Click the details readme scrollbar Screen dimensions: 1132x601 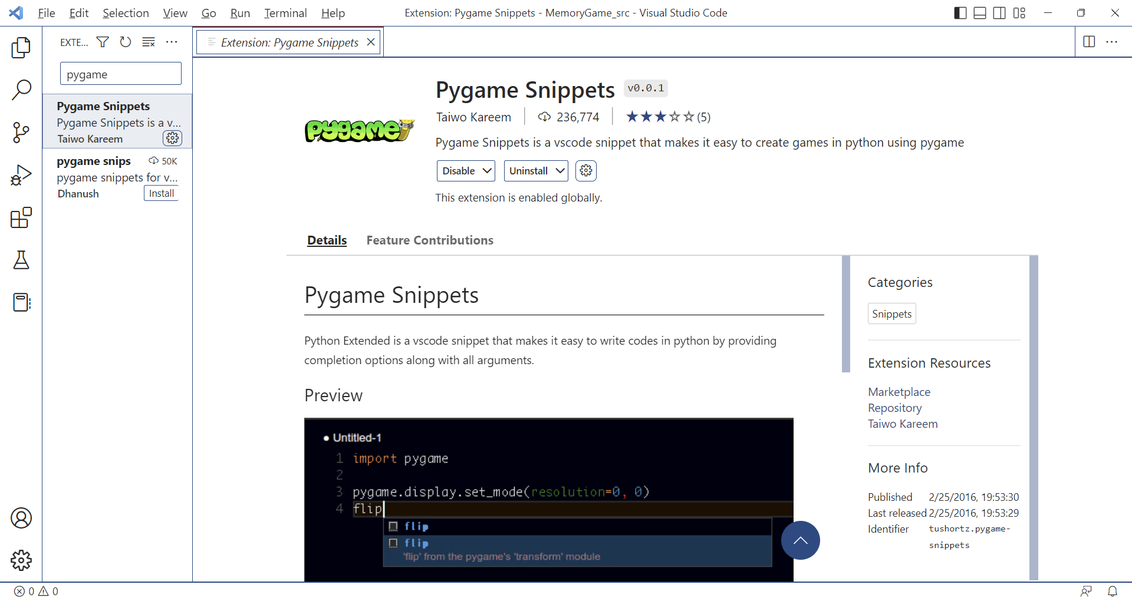[x=846, y=313]
